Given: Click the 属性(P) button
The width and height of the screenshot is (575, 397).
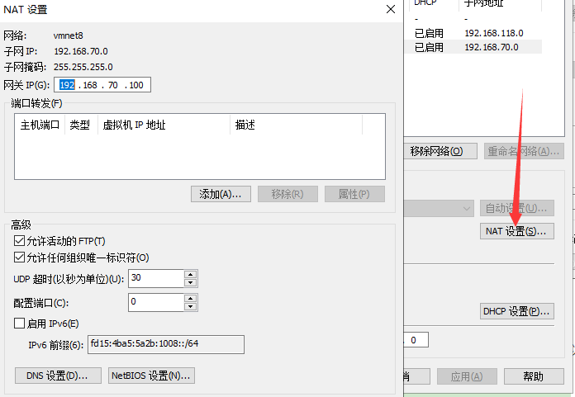Looking at the screenshot, I should [354, 194].
